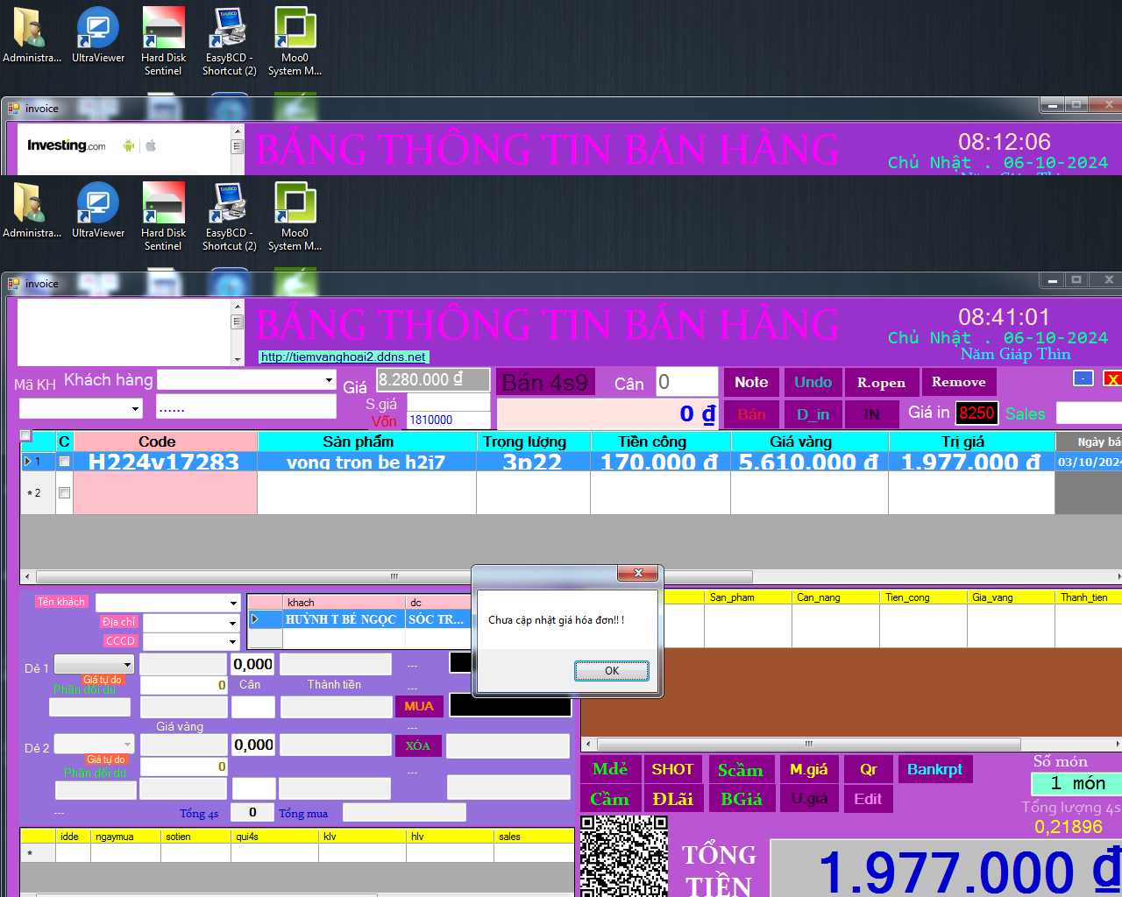This screenshot has width=1122, height=897.
Task: Tick the checkbox on empty row 2
Action: click(x=64, y=493)
